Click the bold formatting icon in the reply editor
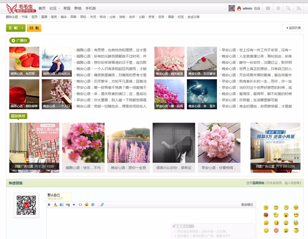308x239 pixels. [x=49, y=204]
